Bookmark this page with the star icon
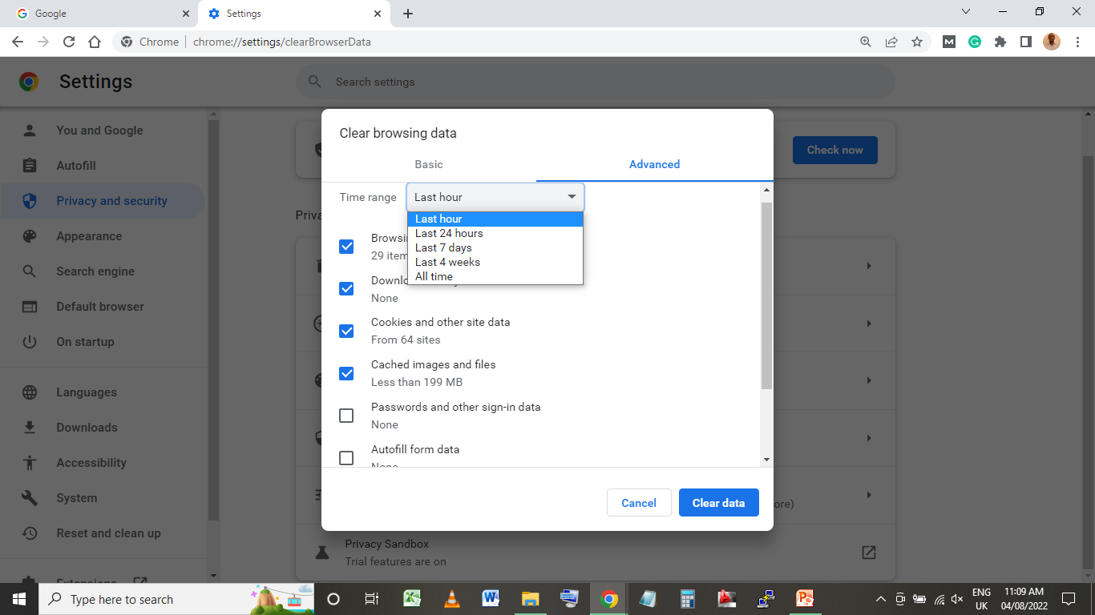 pyautogui.click(x=916, y=41)
